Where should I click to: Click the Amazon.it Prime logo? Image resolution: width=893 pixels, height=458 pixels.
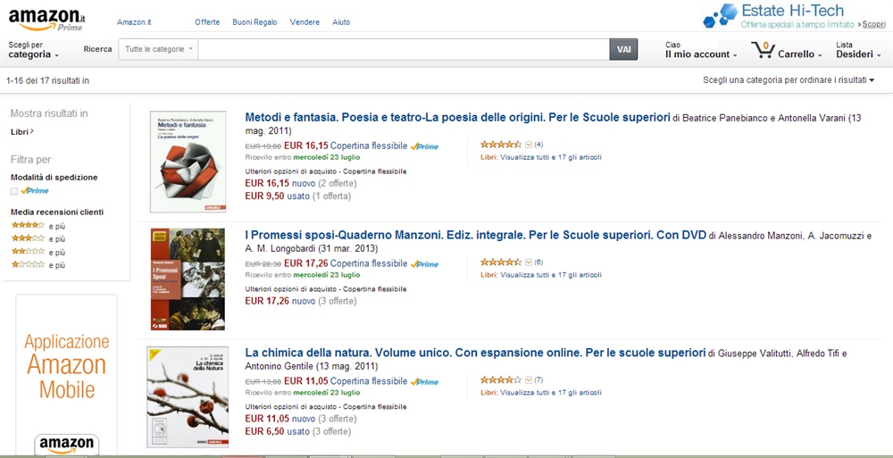(x=47, y=20)
